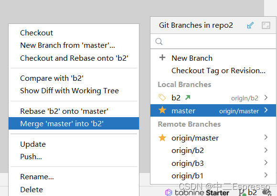The image size is (277, 196).
Task: Click the Git Branches in repo2 title
Action: point(196,25)
